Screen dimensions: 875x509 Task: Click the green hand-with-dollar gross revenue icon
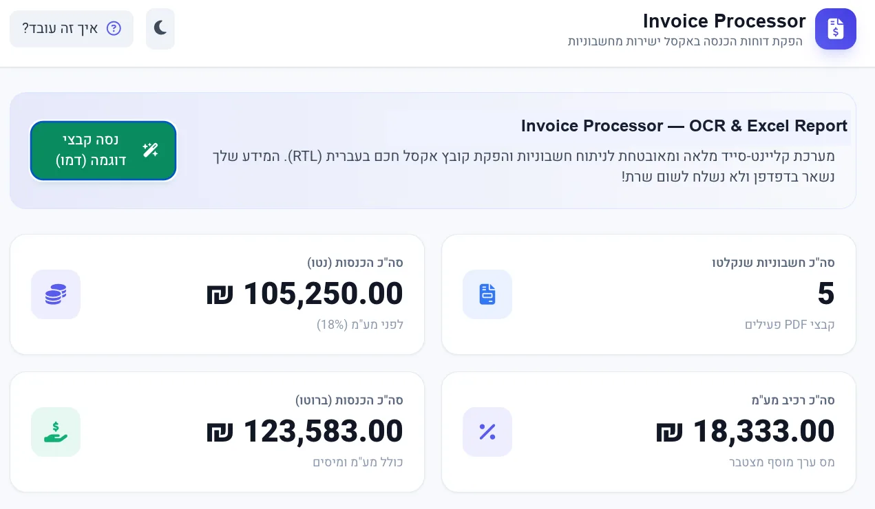point(56,432)
